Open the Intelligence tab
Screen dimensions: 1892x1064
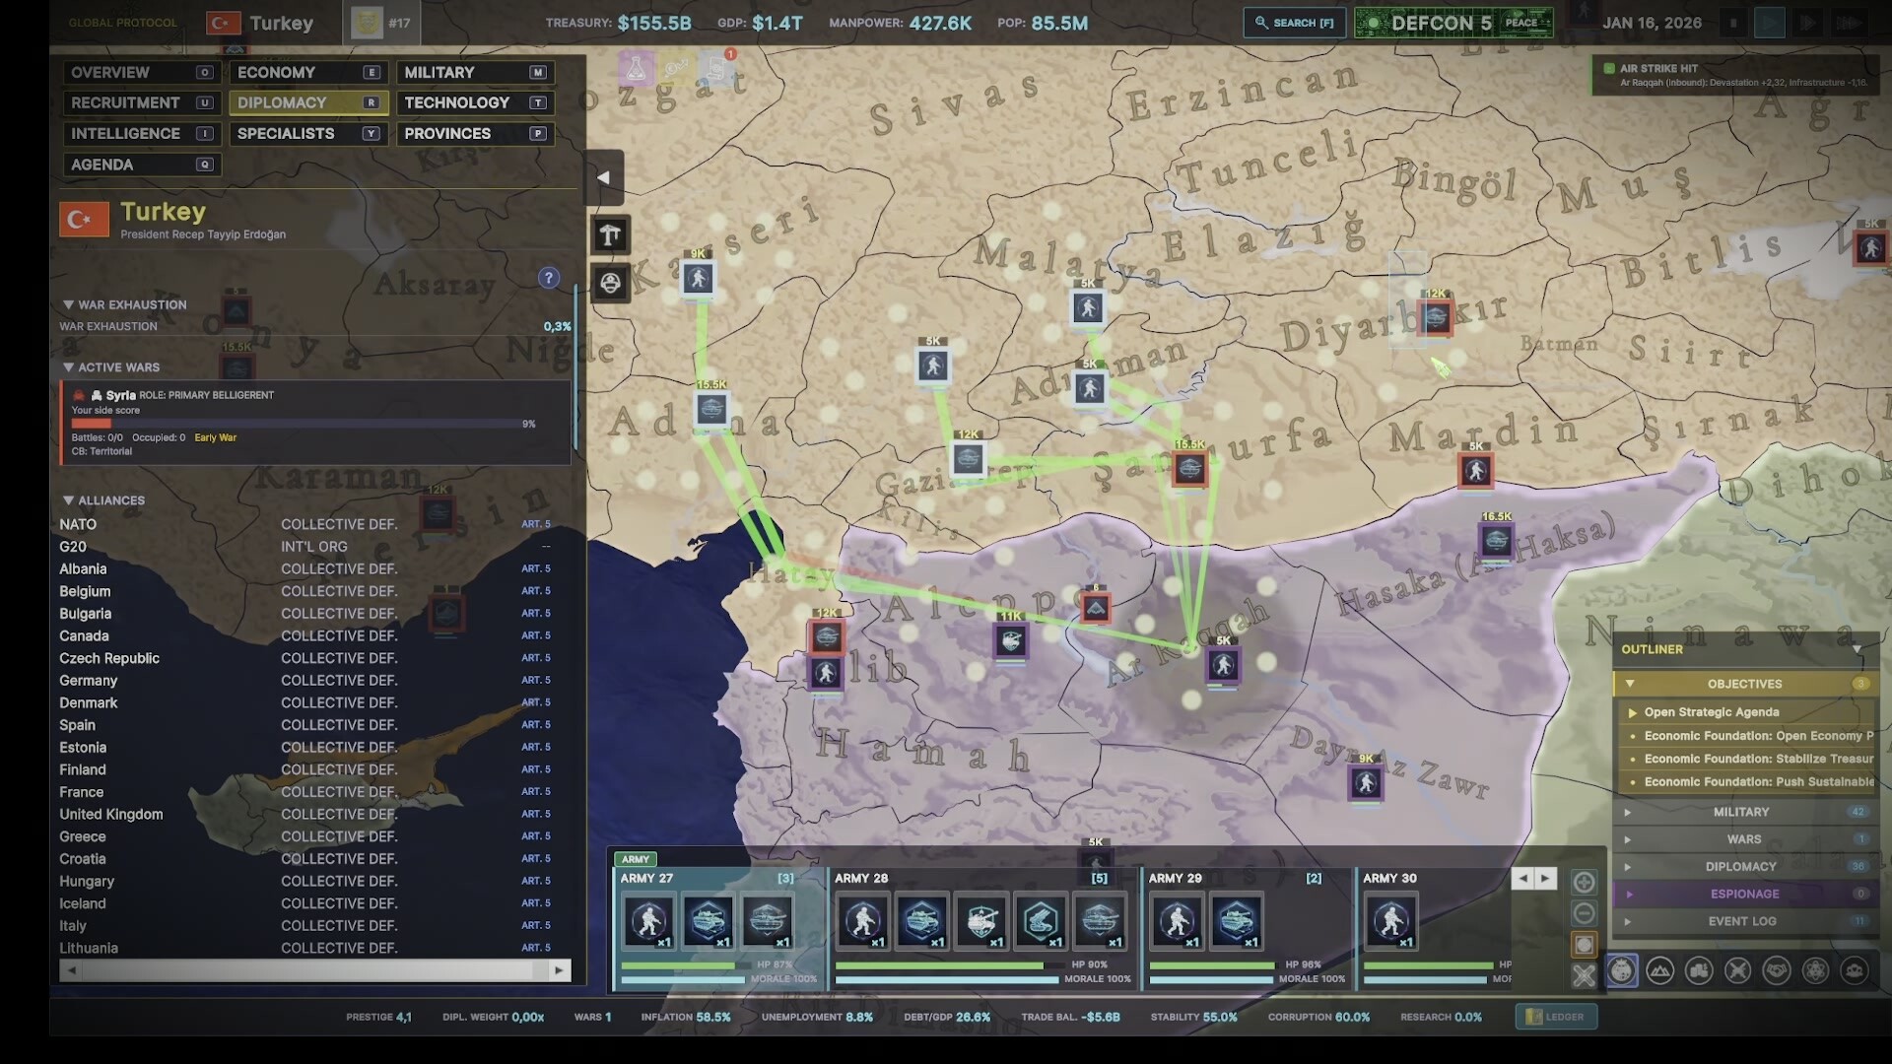click(142, 133)
